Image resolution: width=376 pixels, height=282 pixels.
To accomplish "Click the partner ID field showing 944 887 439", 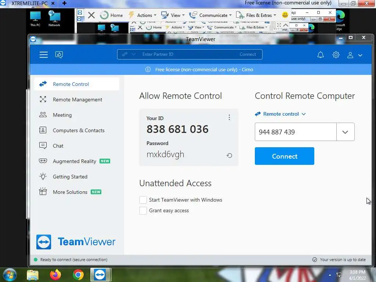I will tap(296, 132).
